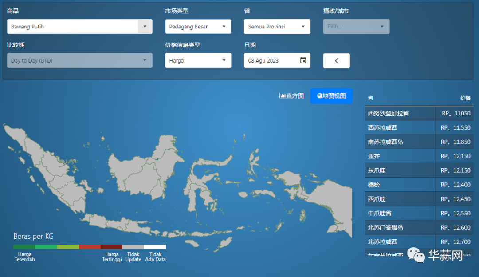Click the price RP. 12,600
Viewport: 479px width, 277px height.
click(x=455, y=227)
